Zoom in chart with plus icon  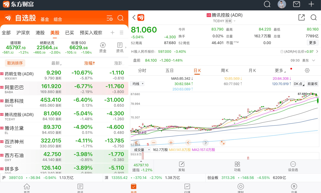171,142
